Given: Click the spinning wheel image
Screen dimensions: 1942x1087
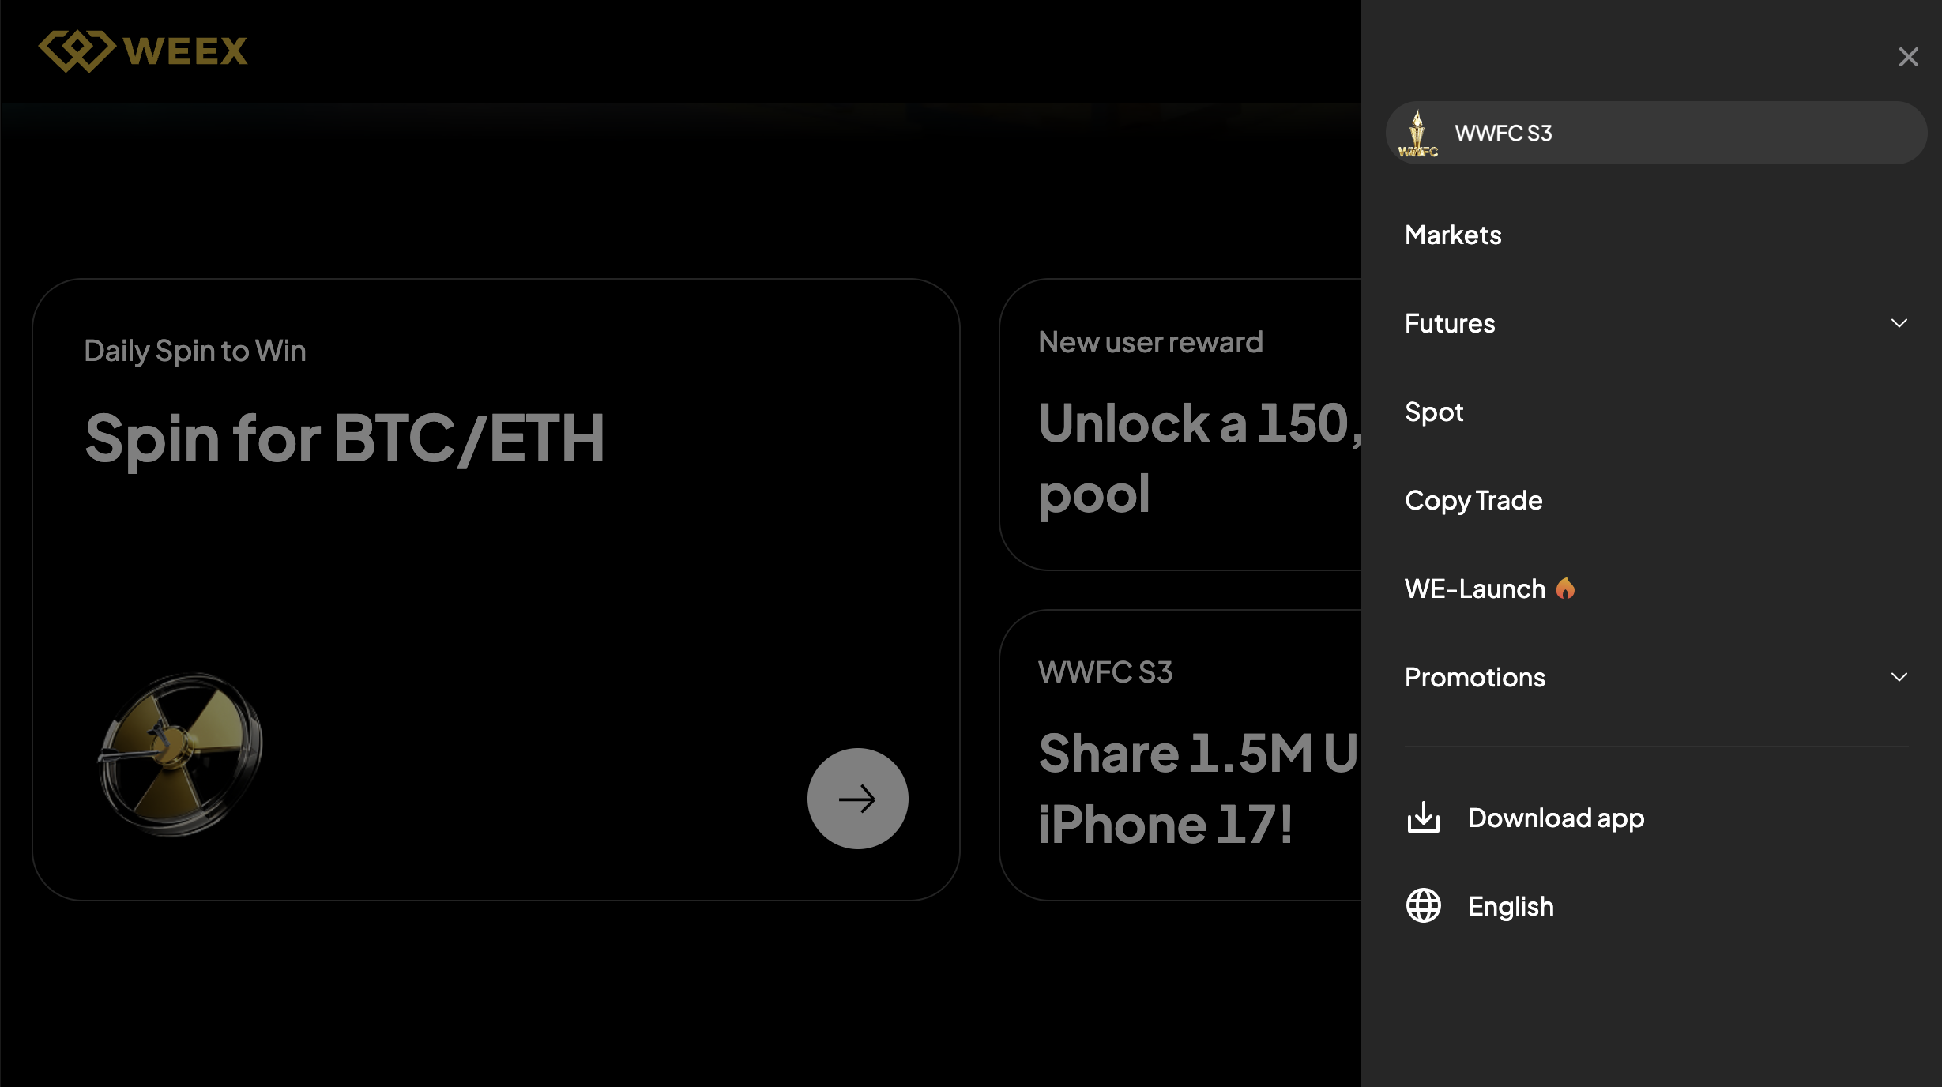Looking at the screenshot, I should coord(180,753).
